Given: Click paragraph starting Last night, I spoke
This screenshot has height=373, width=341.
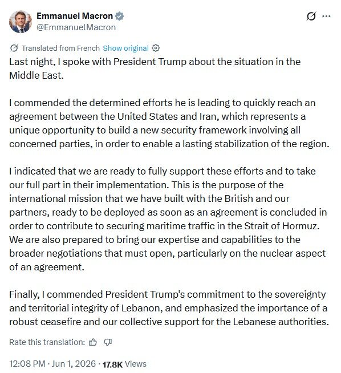Looking at the screenshot, I should coord(155,68).
